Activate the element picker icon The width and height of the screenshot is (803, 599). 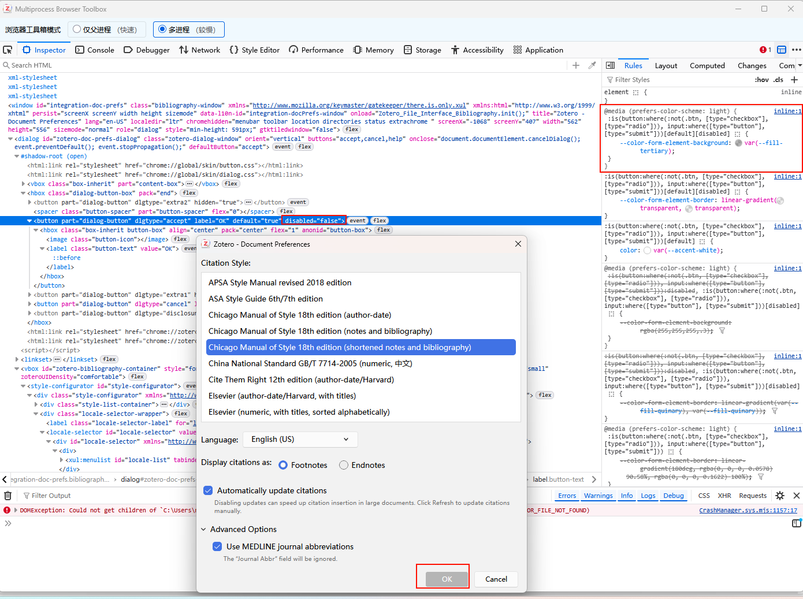tap(8, 50)
